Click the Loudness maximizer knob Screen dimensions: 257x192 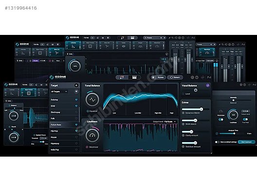(92, 135)
